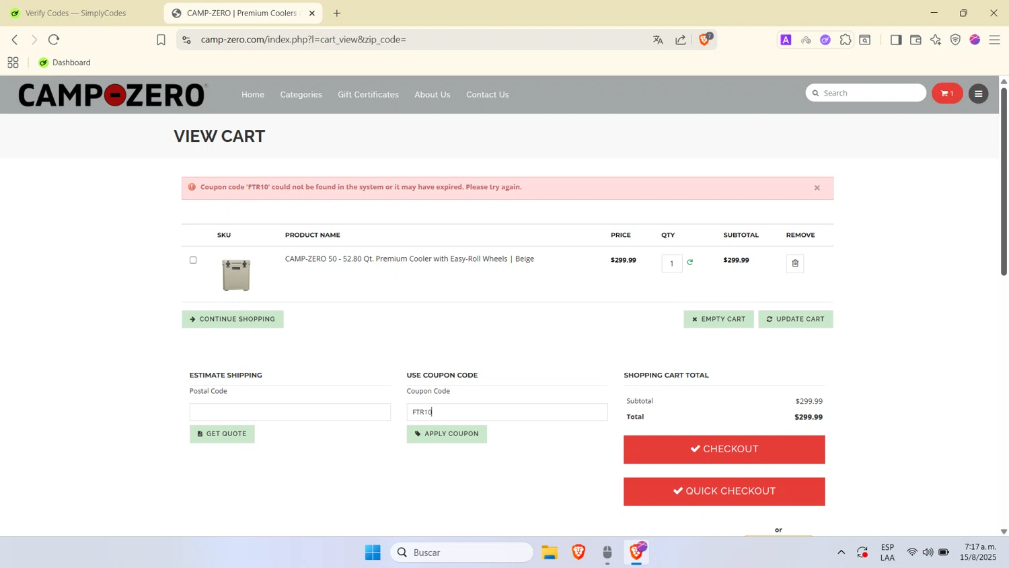Switch to Verify Codes SimplyCodes tab
Screen dimensions: 1009x568
[x=75, y=13]
